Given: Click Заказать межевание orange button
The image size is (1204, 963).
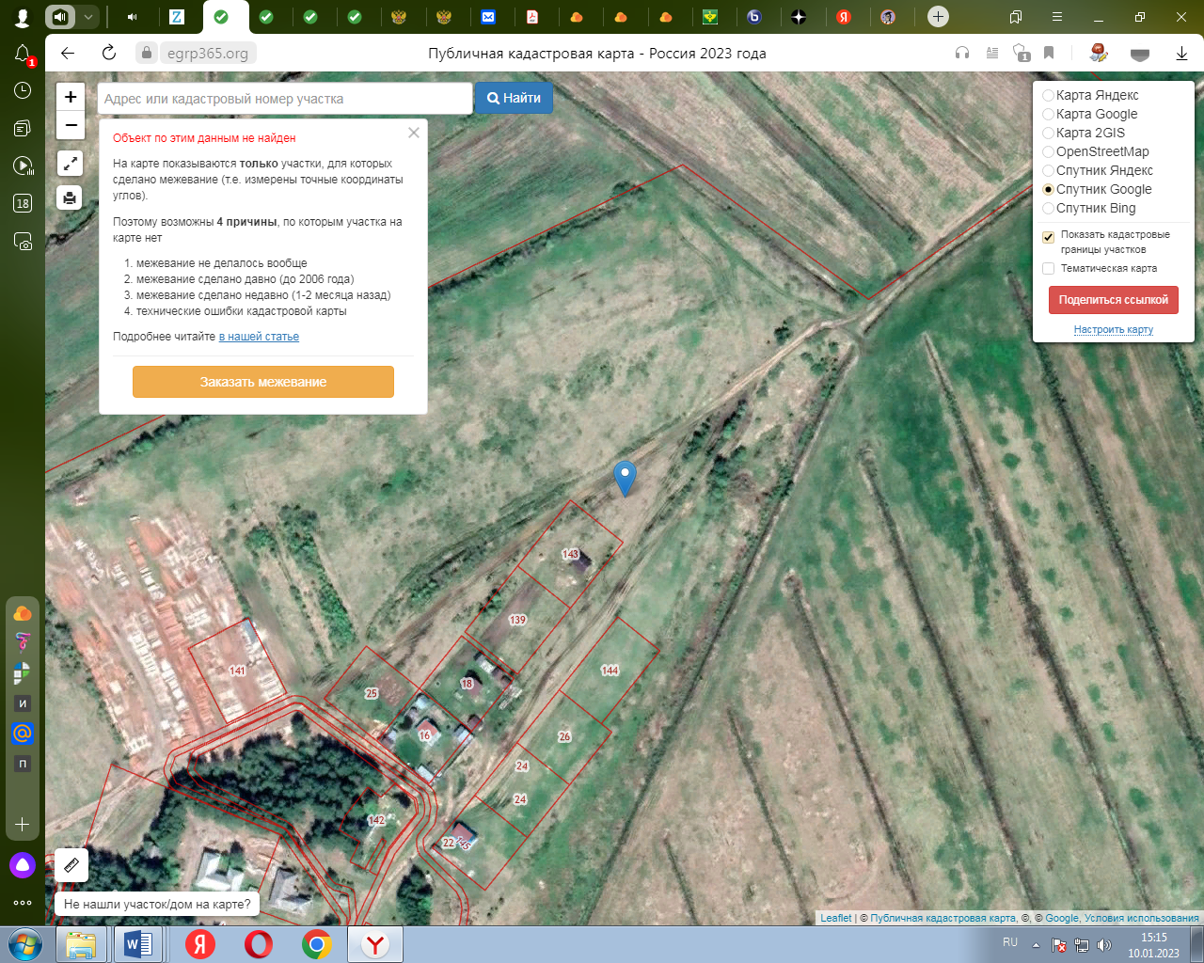Looking at the screenshot, I should coord(263,382).
